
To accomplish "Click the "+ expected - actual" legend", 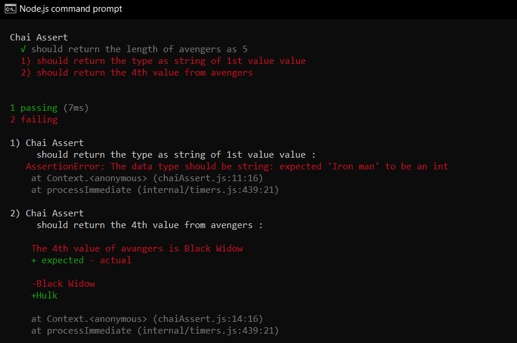I will pos(81,260).
